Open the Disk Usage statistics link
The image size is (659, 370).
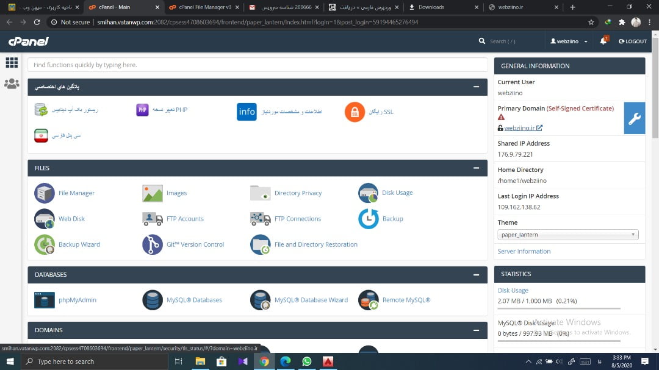click(x=513, y=290)
